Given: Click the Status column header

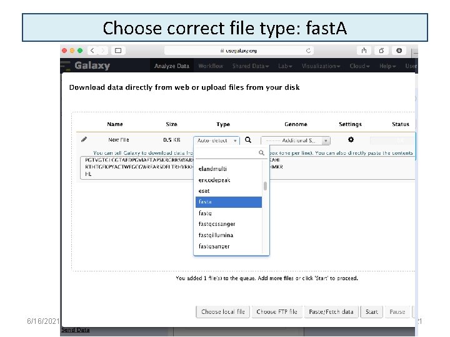Looking at the screenshot, I should 401,124.
